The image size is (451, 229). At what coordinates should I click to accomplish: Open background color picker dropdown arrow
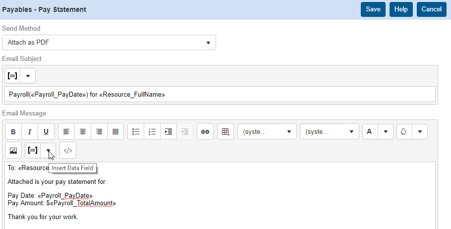420,132
